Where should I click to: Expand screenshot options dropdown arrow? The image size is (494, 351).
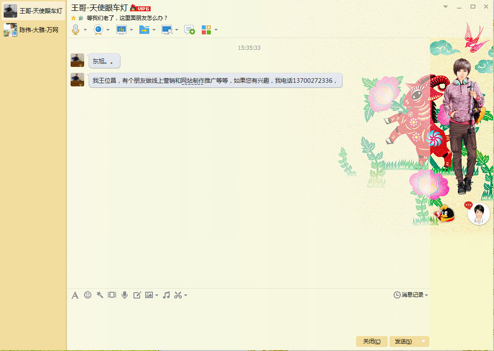tap(186, 295)
